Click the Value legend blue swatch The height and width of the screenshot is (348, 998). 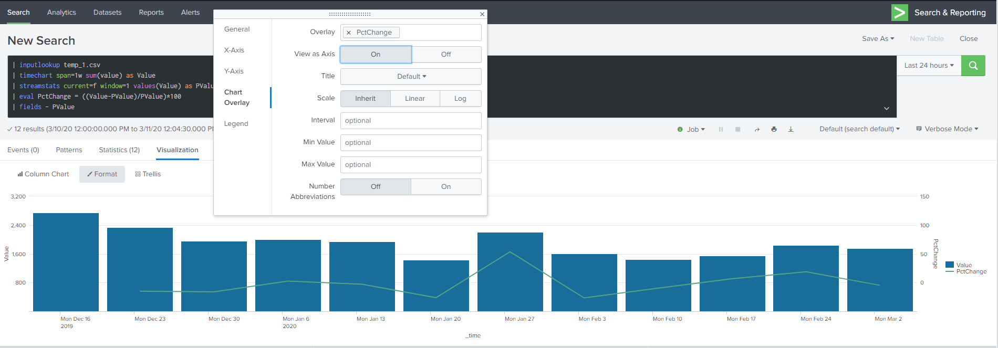coord(950,265)
